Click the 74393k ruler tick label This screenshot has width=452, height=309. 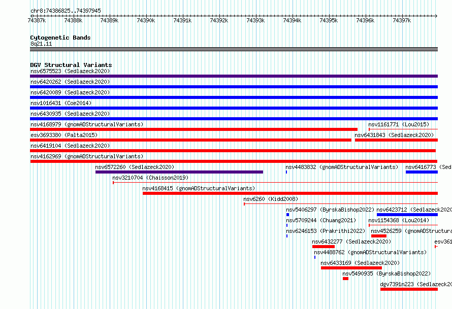255,20
